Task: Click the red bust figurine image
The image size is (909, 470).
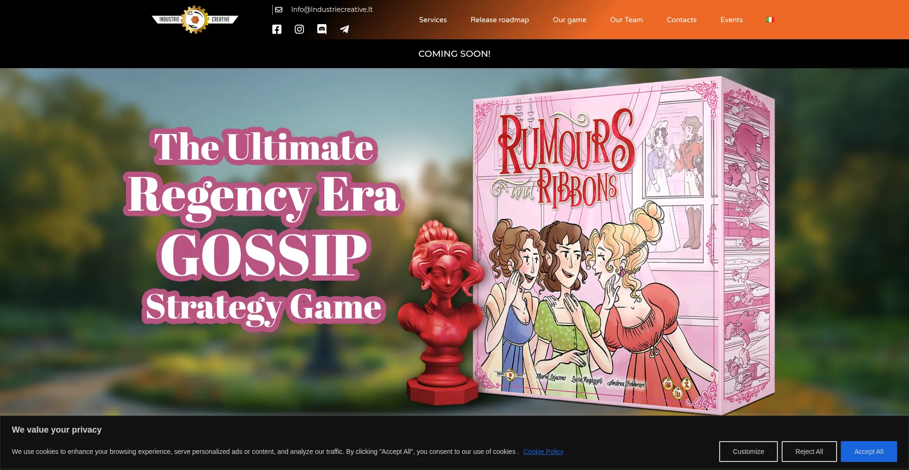Action: tap(440, 312)
